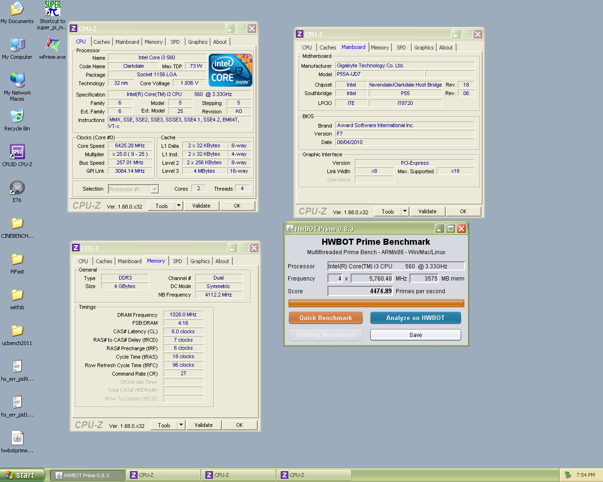Screen dimensions: 603x482
Task: Click CPU-Z title icon in Memory window
Action: [x=75, y=248]
